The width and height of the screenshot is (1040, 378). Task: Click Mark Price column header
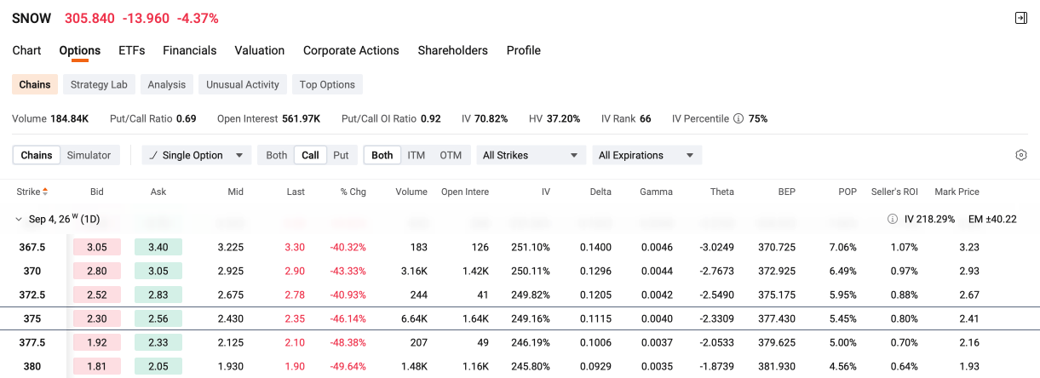click(x=957, y=192)
